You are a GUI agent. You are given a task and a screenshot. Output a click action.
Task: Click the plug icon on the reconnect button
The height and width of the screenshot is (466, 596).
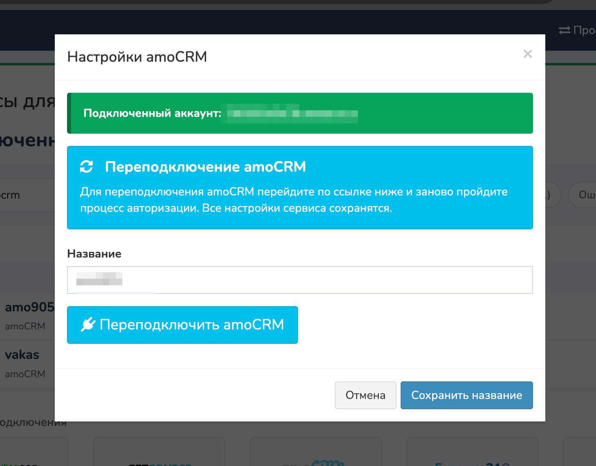(x=88, y=325)
